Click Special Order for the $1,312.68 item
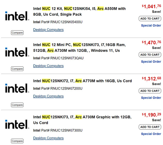The height and width of the screenshot is (145, 163). point(151,98)
